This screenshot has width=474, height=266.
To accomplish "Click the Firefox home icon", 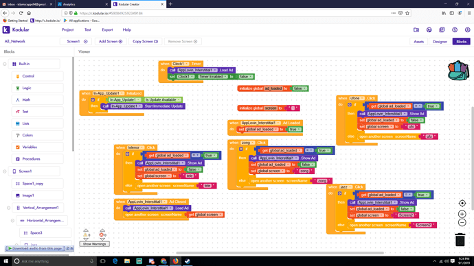I will tap(29, 13).
